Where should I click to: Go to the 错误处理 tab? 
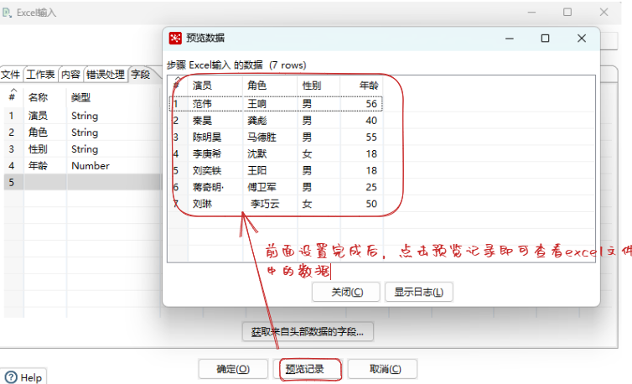click(106, 75)
